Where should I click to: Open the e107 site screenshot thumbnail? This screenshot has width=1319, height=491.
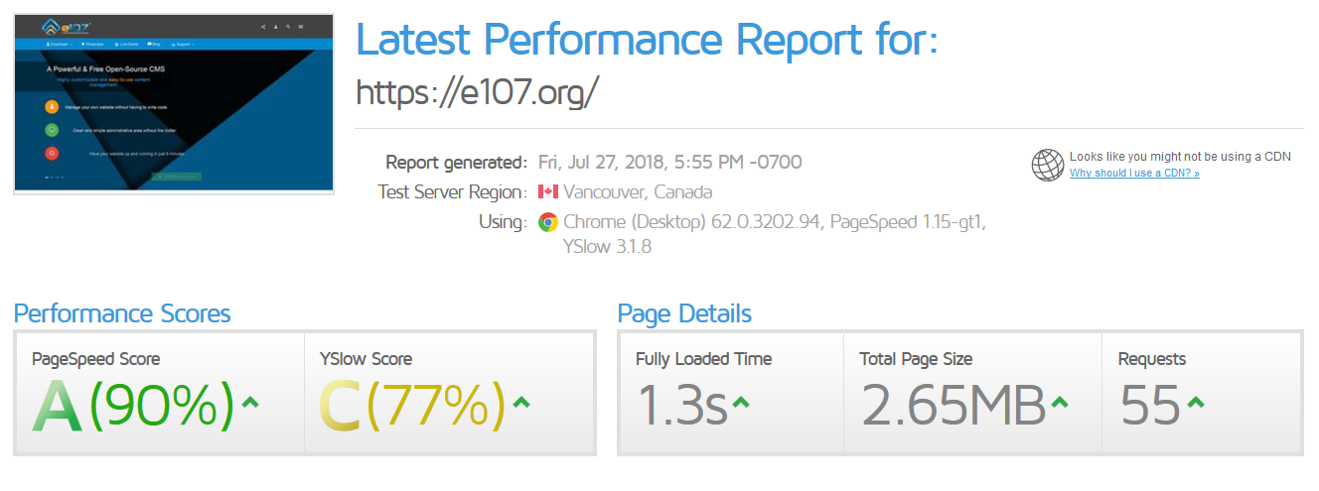(174, 104)
